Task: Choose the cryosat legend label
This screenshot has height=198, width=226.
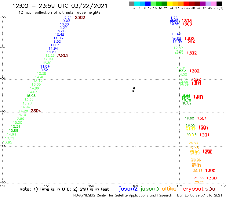Action: click(x=193, y=189)
